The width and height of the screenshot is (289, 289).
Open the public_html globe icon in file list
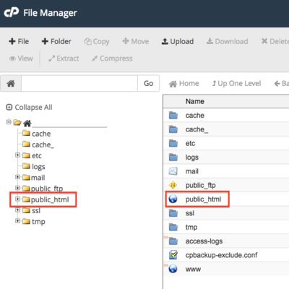coord(173,199)
